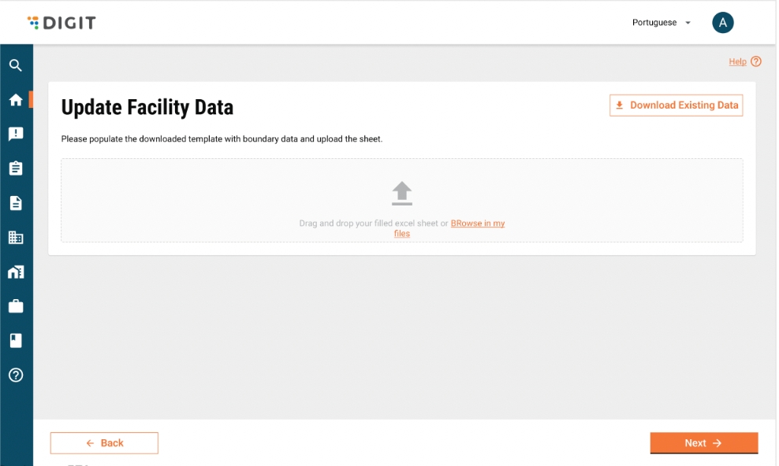Click the 'BRowse in my files' link
Image resolution: width=779 pixels, height=466 pixels.
coord(477,224)
